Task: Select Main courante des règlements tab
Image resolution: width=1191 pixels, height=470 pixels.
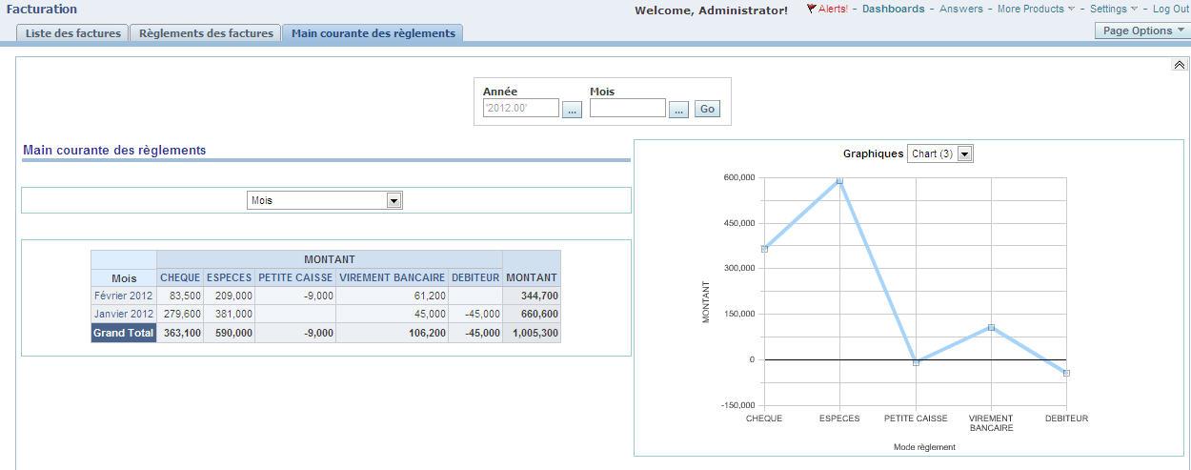Action: 373,33
